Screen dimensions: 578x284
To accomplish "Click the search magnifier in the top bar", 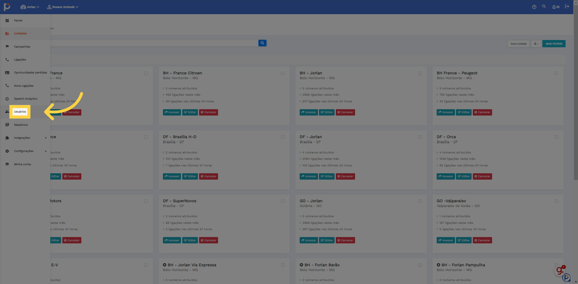I will click(544, 6).
